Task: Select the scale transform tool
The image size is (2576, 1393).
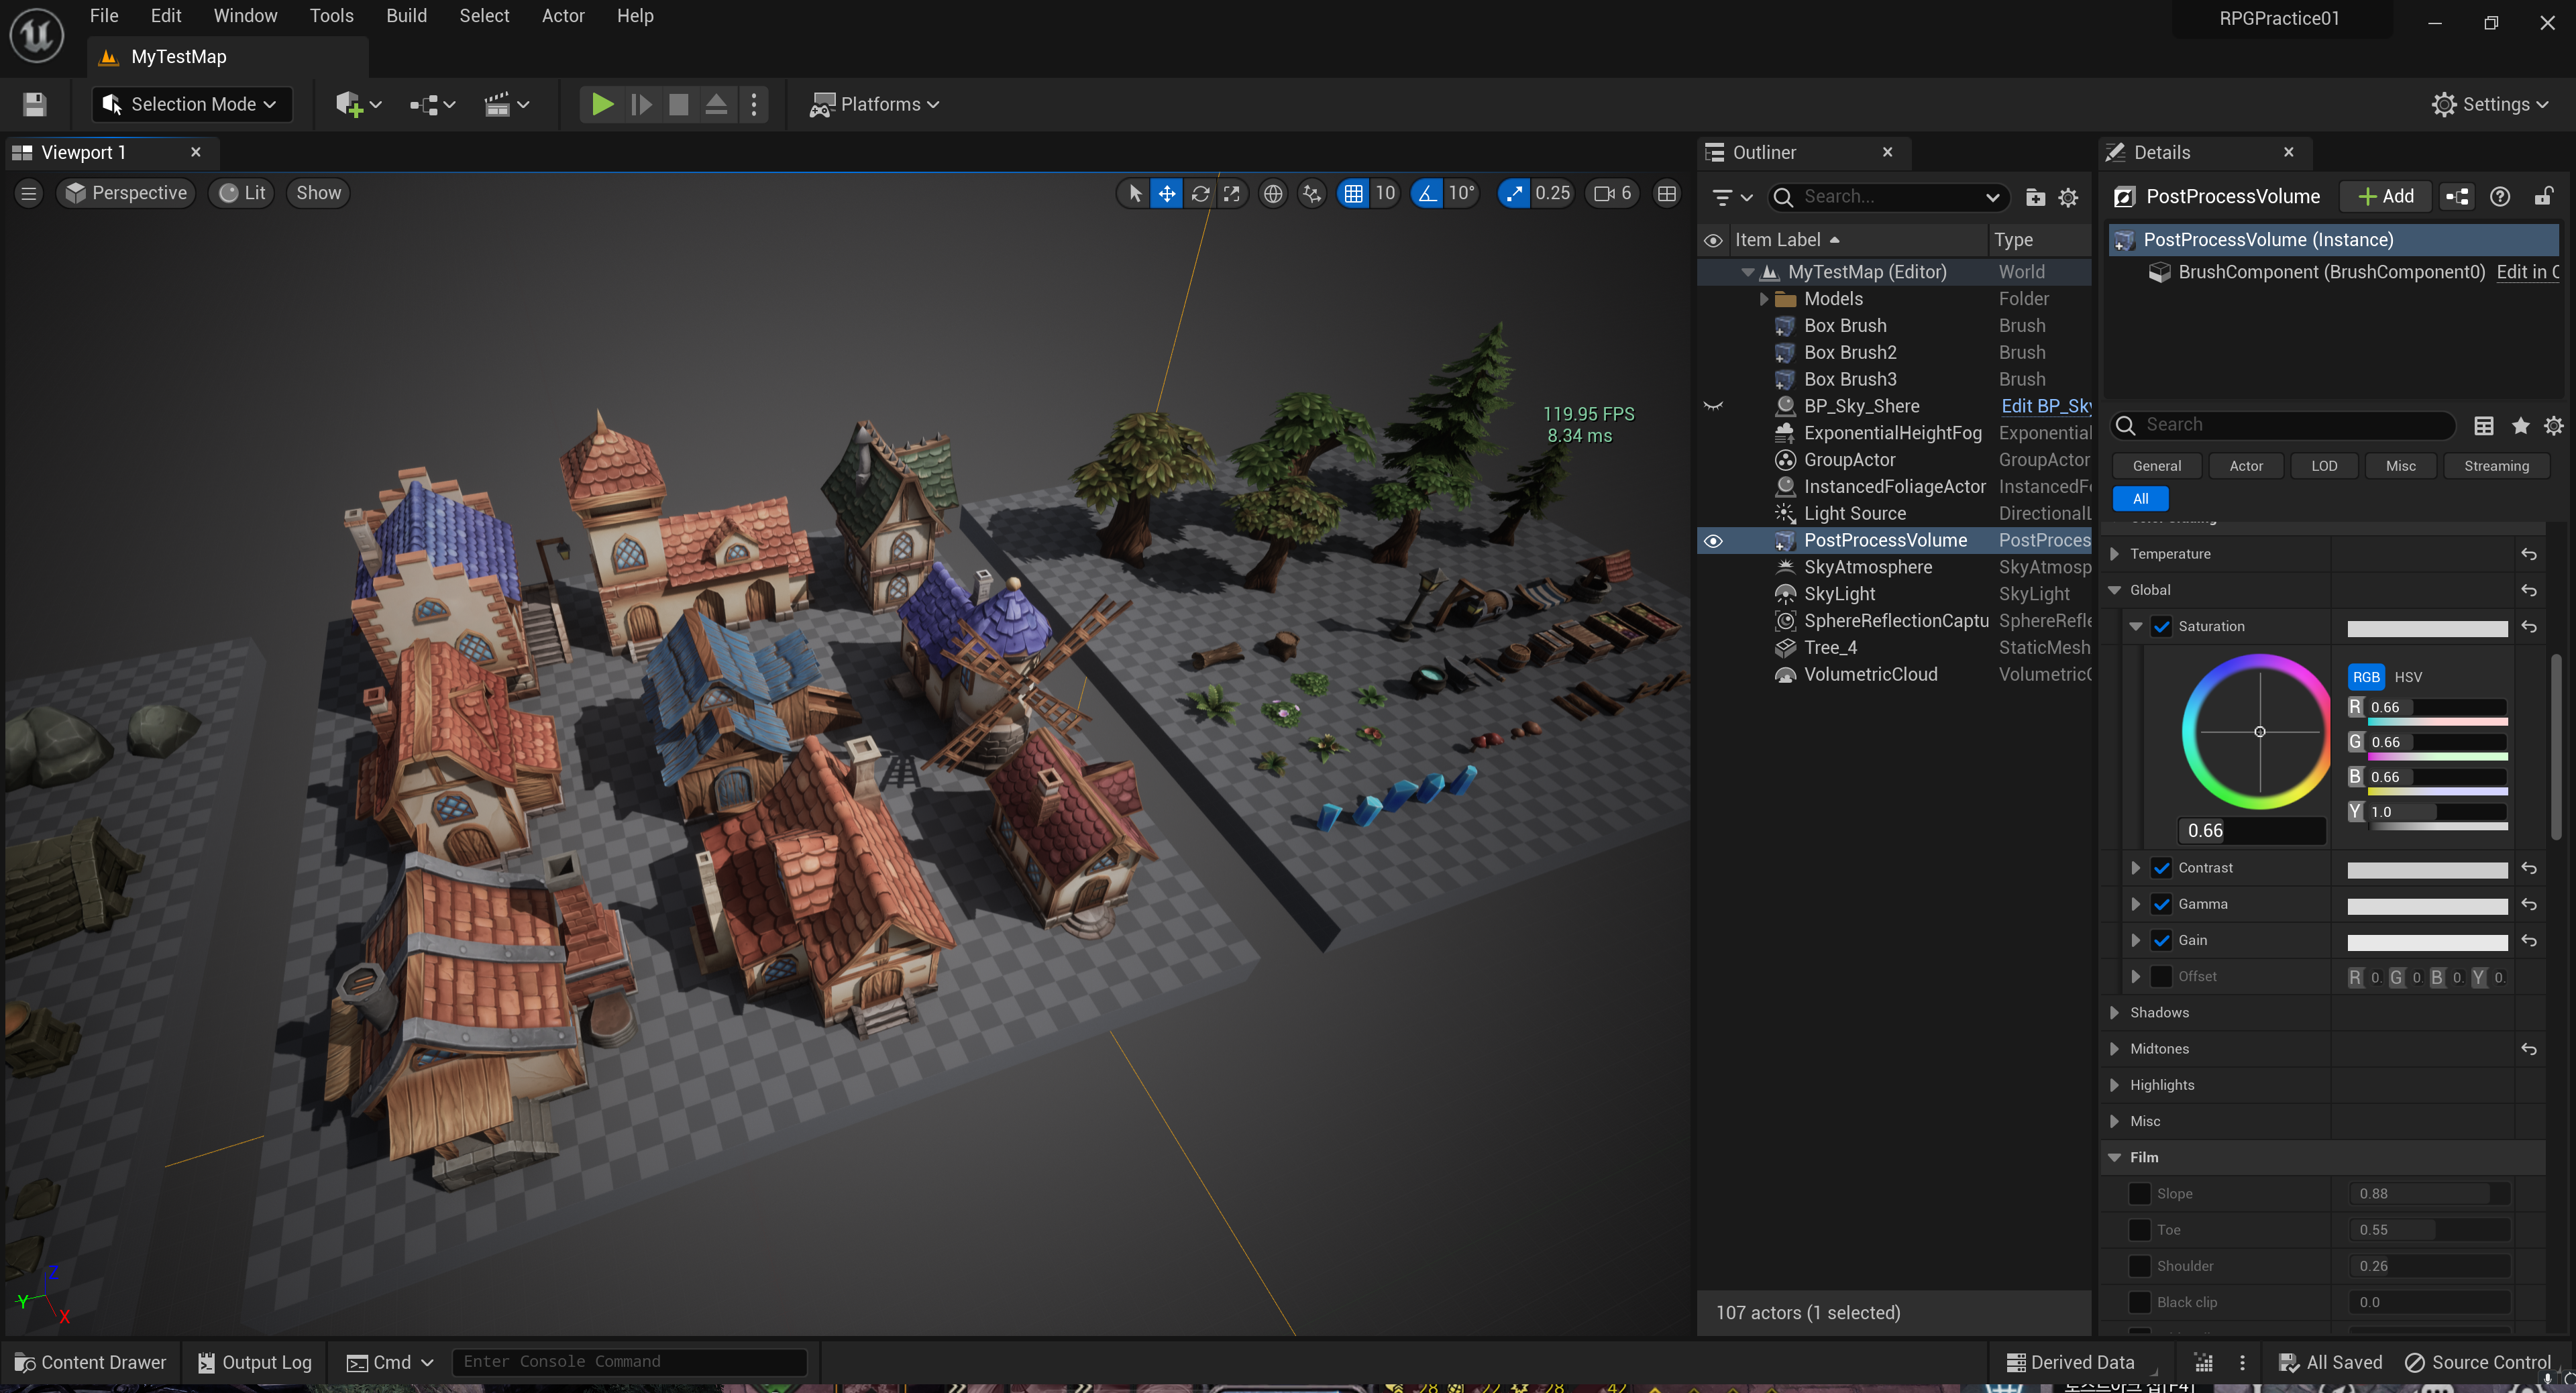Action: 1232,193
